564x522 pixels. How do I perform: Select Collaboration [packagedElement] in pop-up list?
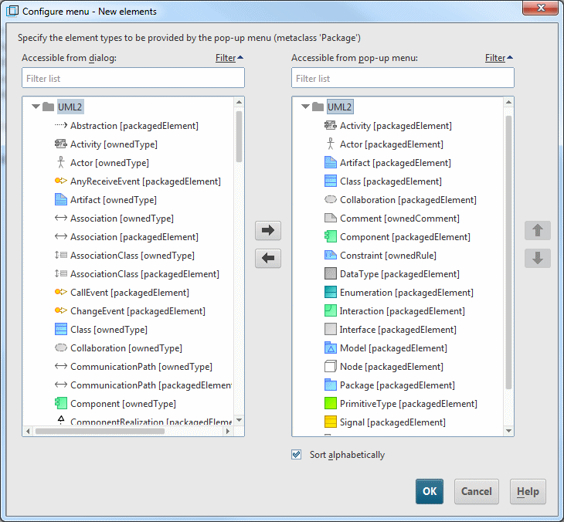click(x=408, y=200)
